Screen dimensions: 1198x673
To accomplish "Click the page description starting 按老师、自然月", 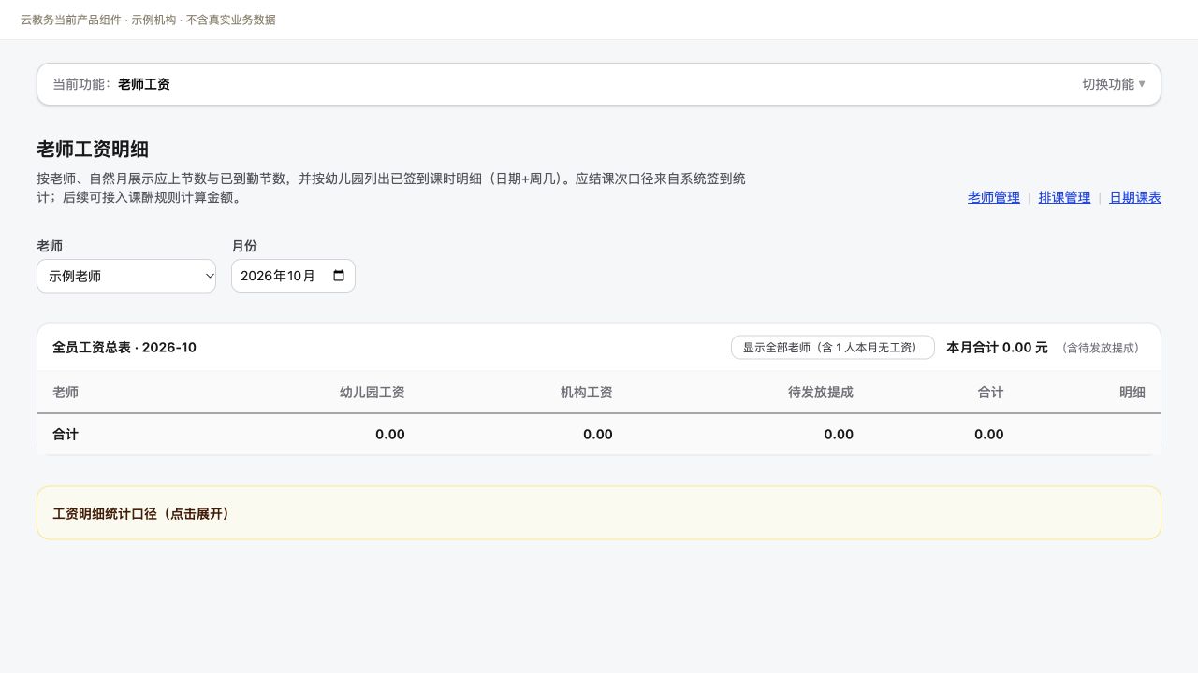I will click(x=391, y=188).
